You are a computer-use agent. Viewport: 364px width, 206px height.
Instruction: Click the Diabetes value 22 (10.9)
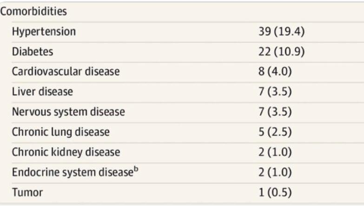pyautogui.click(x=281, y=52)
